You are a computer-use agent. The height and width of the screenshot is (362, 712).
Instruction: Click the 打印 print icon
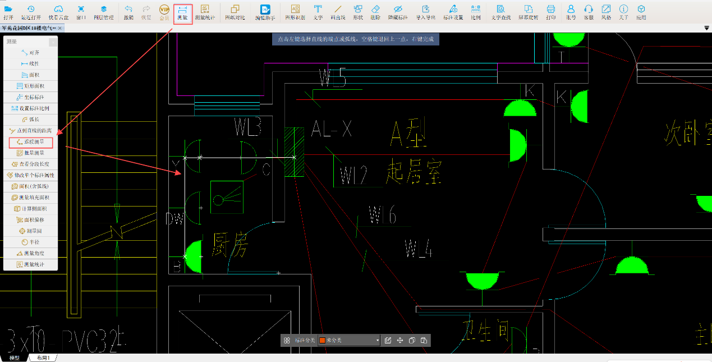pos(550,12)
